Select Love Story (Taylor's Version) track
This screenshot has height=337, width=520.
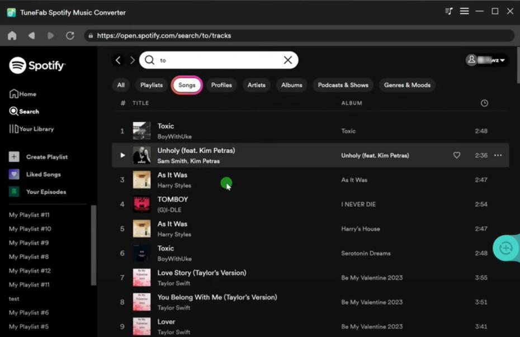point(202,273)
